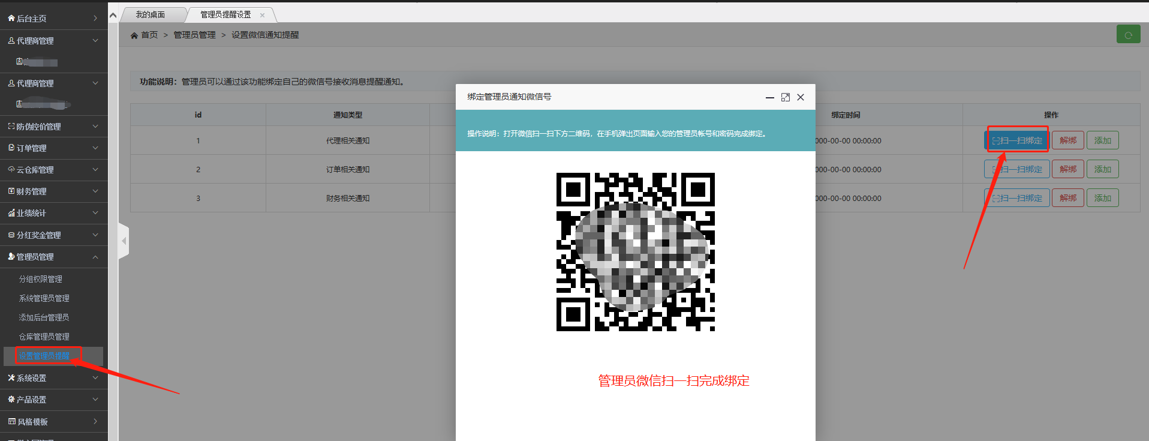The image size is (1149, 441).
Task: Click the QR code image in the dialog
Action: pos(636,252)
